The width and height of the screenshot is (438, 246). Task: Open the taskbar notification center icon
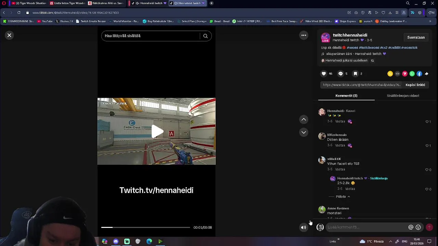coord(429,241)
